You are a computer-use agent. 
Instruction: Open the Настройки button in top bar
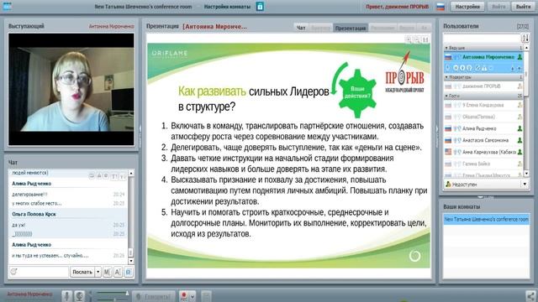pyautogui.click(x=467, y=7)
